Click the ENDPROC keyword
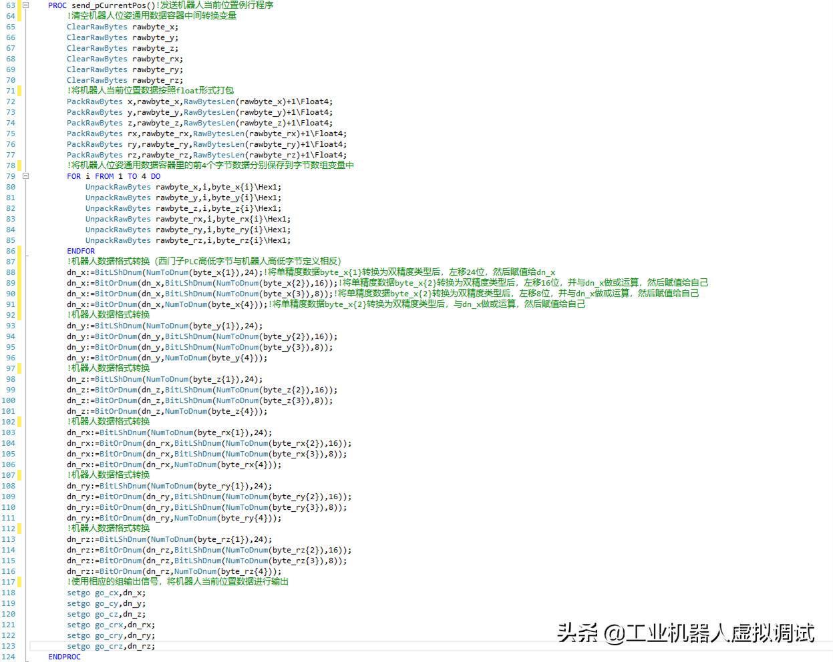The image size is (833, 662). 64,657
